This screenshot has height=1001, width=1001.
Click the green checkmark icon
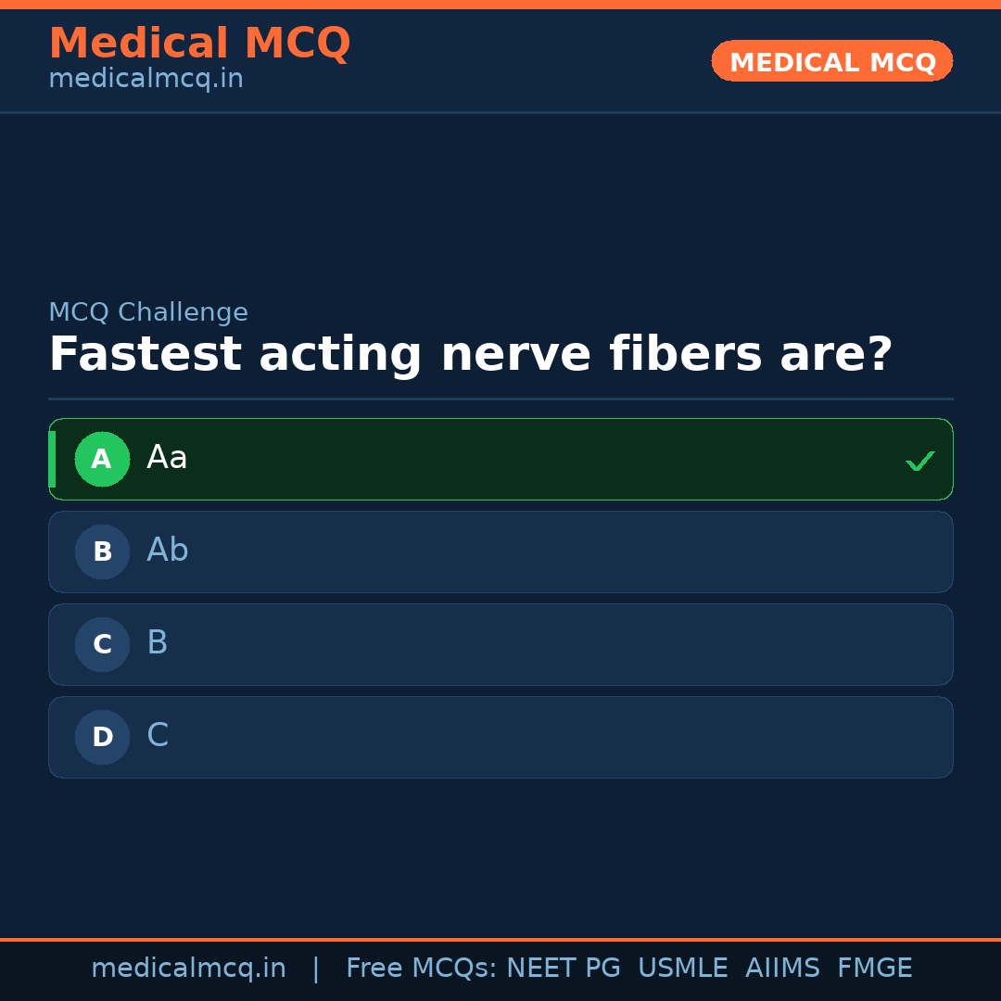[x=919, y=461]
